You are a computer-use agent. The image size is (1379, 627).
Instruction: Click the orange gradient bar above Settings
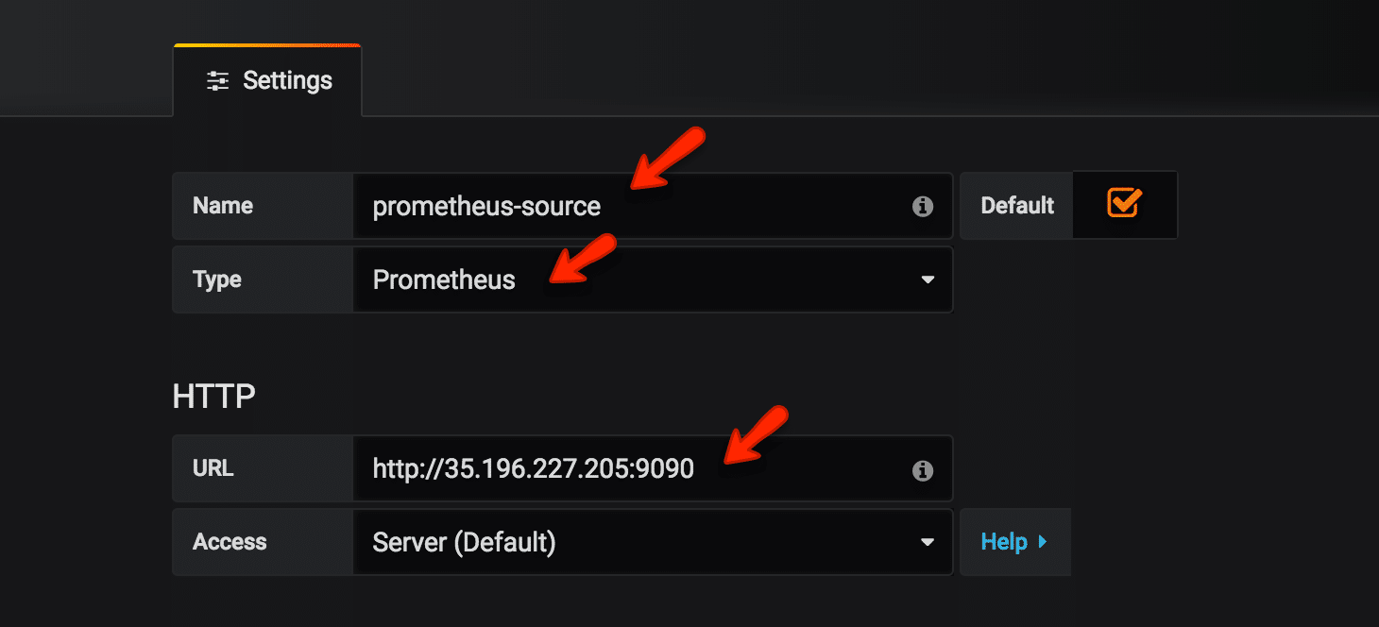267,44
